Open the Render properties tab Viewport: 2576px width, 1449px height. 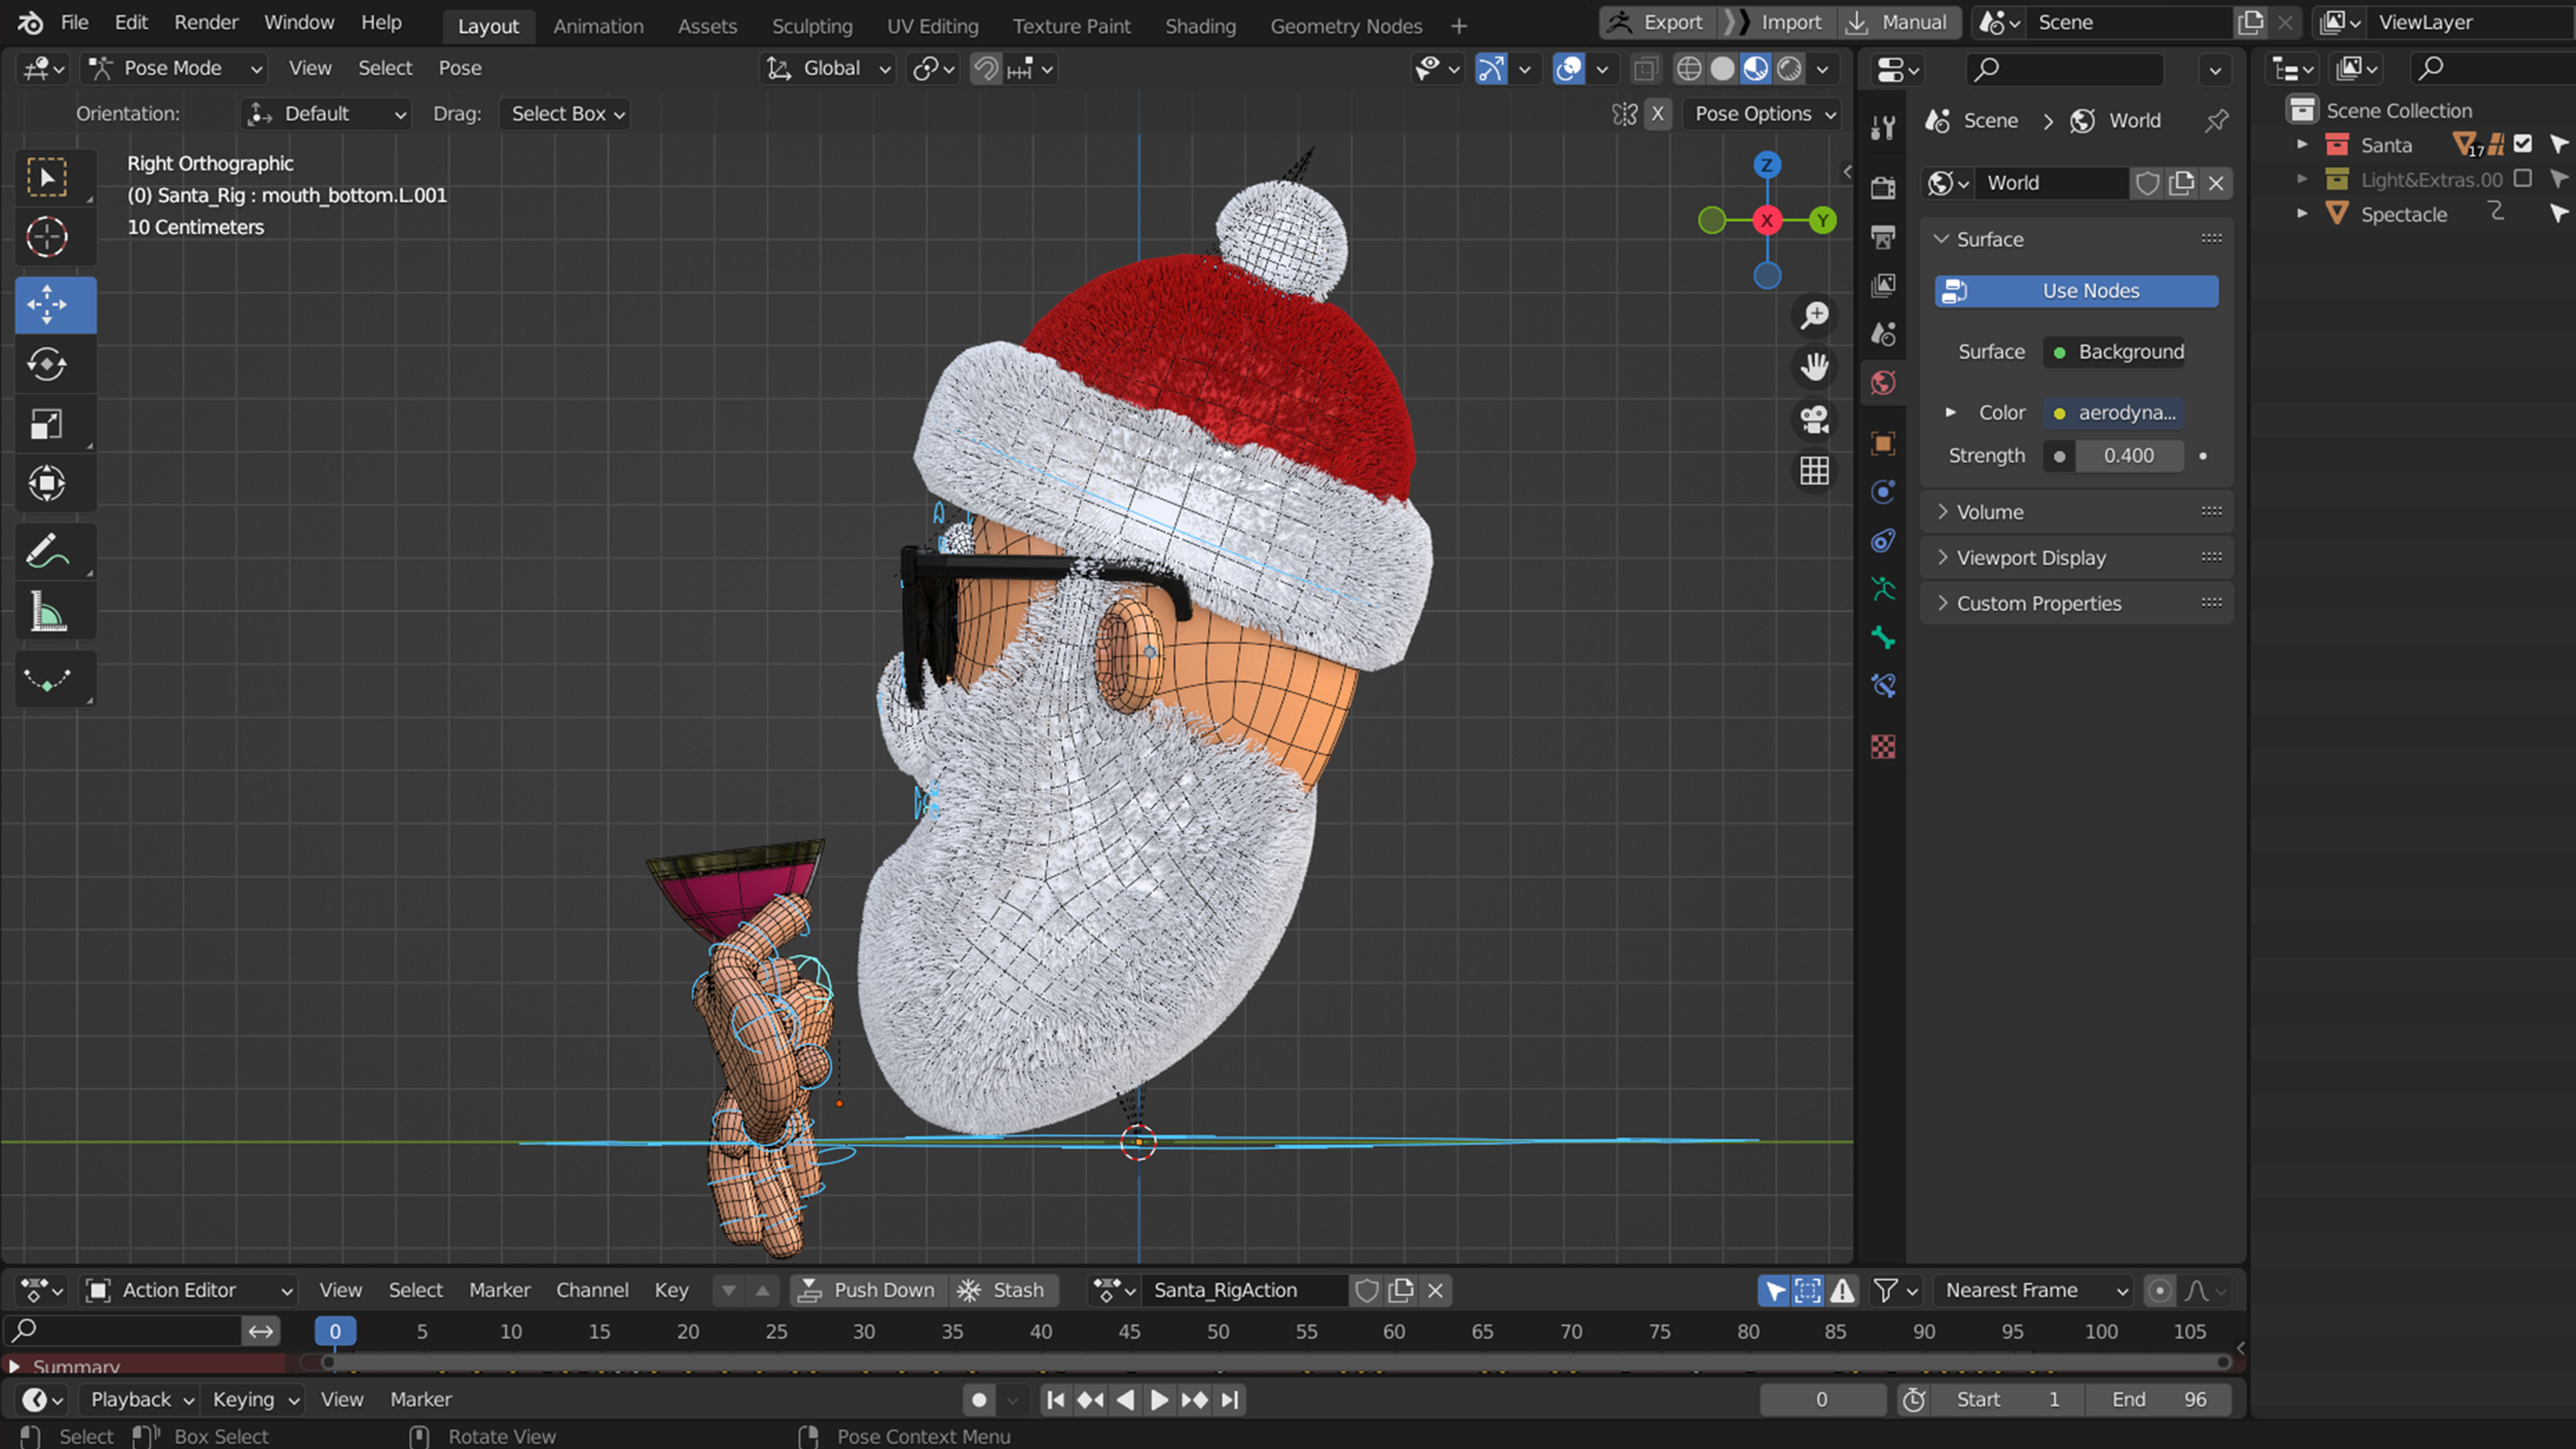1883,187
